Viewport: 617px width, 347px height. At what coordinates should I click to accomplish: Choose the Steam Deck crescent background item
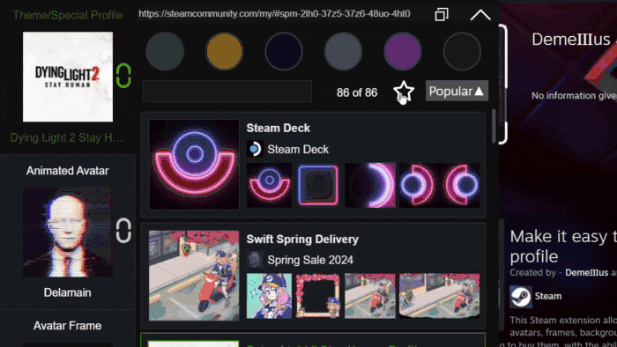[370, 185]
